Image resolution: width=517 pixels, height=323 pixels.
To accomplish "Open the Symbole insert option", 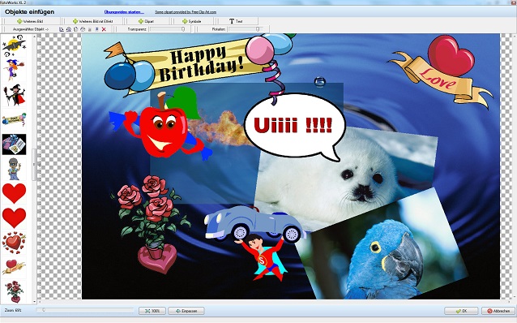I will tap(191, 21).
